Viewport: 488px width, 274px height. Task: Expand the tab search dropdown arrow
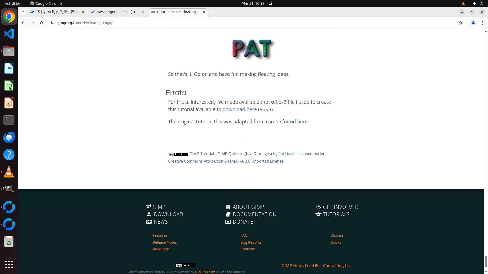[x=23, y=12]
